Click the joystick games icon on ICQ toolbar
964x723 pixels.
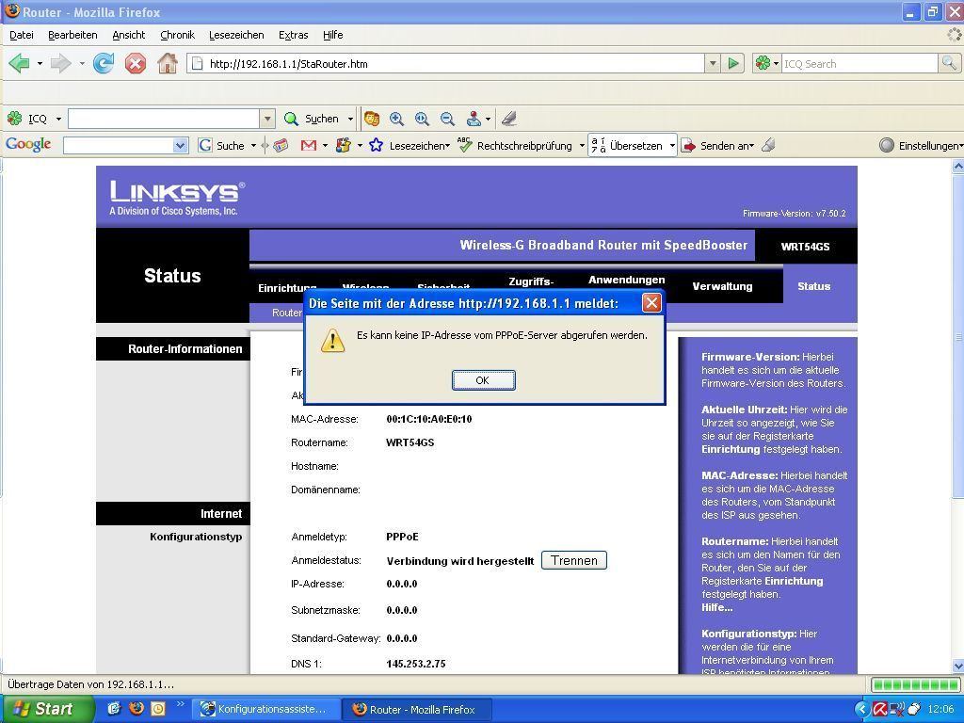[x=474, y=118]
